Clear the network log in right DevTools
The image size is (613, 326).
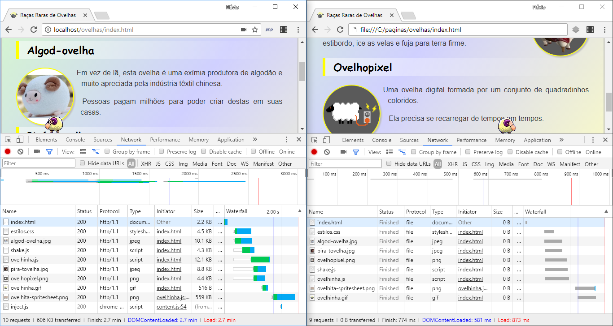327,152
